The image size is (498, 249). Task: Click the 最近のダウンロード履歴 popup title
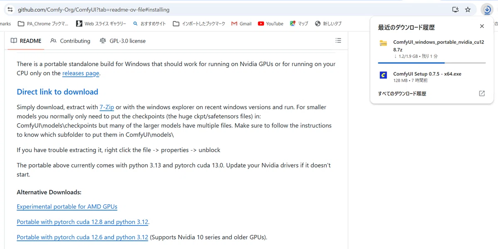(x=406, y=27)
